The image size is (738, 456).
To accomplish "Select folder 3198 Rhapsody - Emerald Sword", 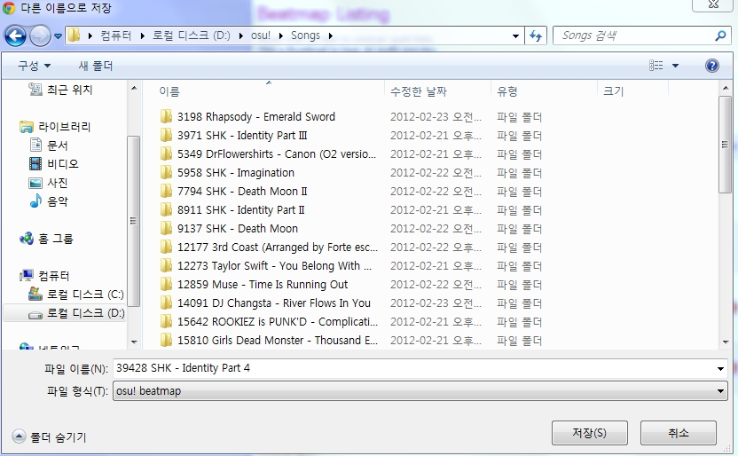I will 255,117.
